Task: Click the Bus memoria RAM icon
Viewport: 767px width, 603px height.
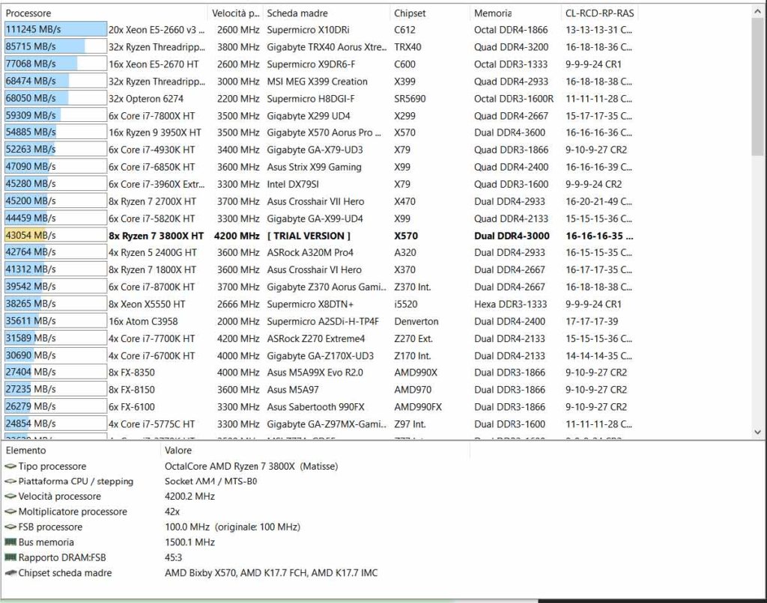Action: click(10, 542)
